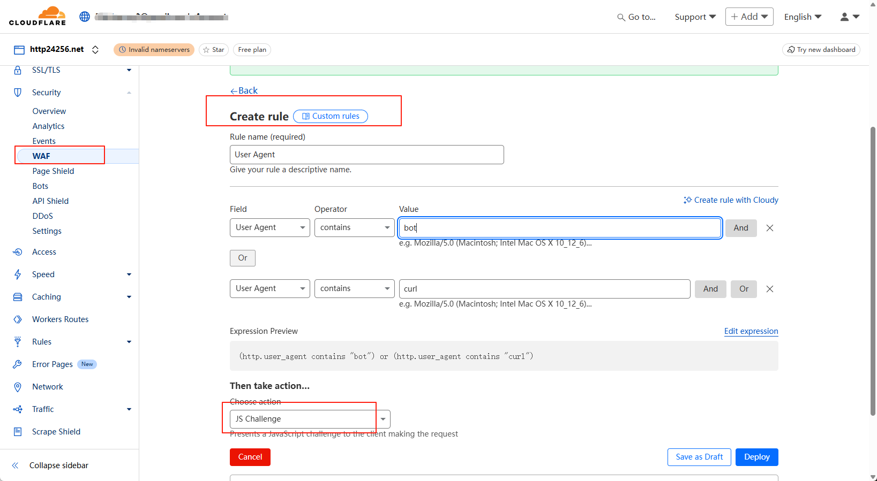Expand the Caching section
Screen dimensions: 877x481
coord(129,297)
